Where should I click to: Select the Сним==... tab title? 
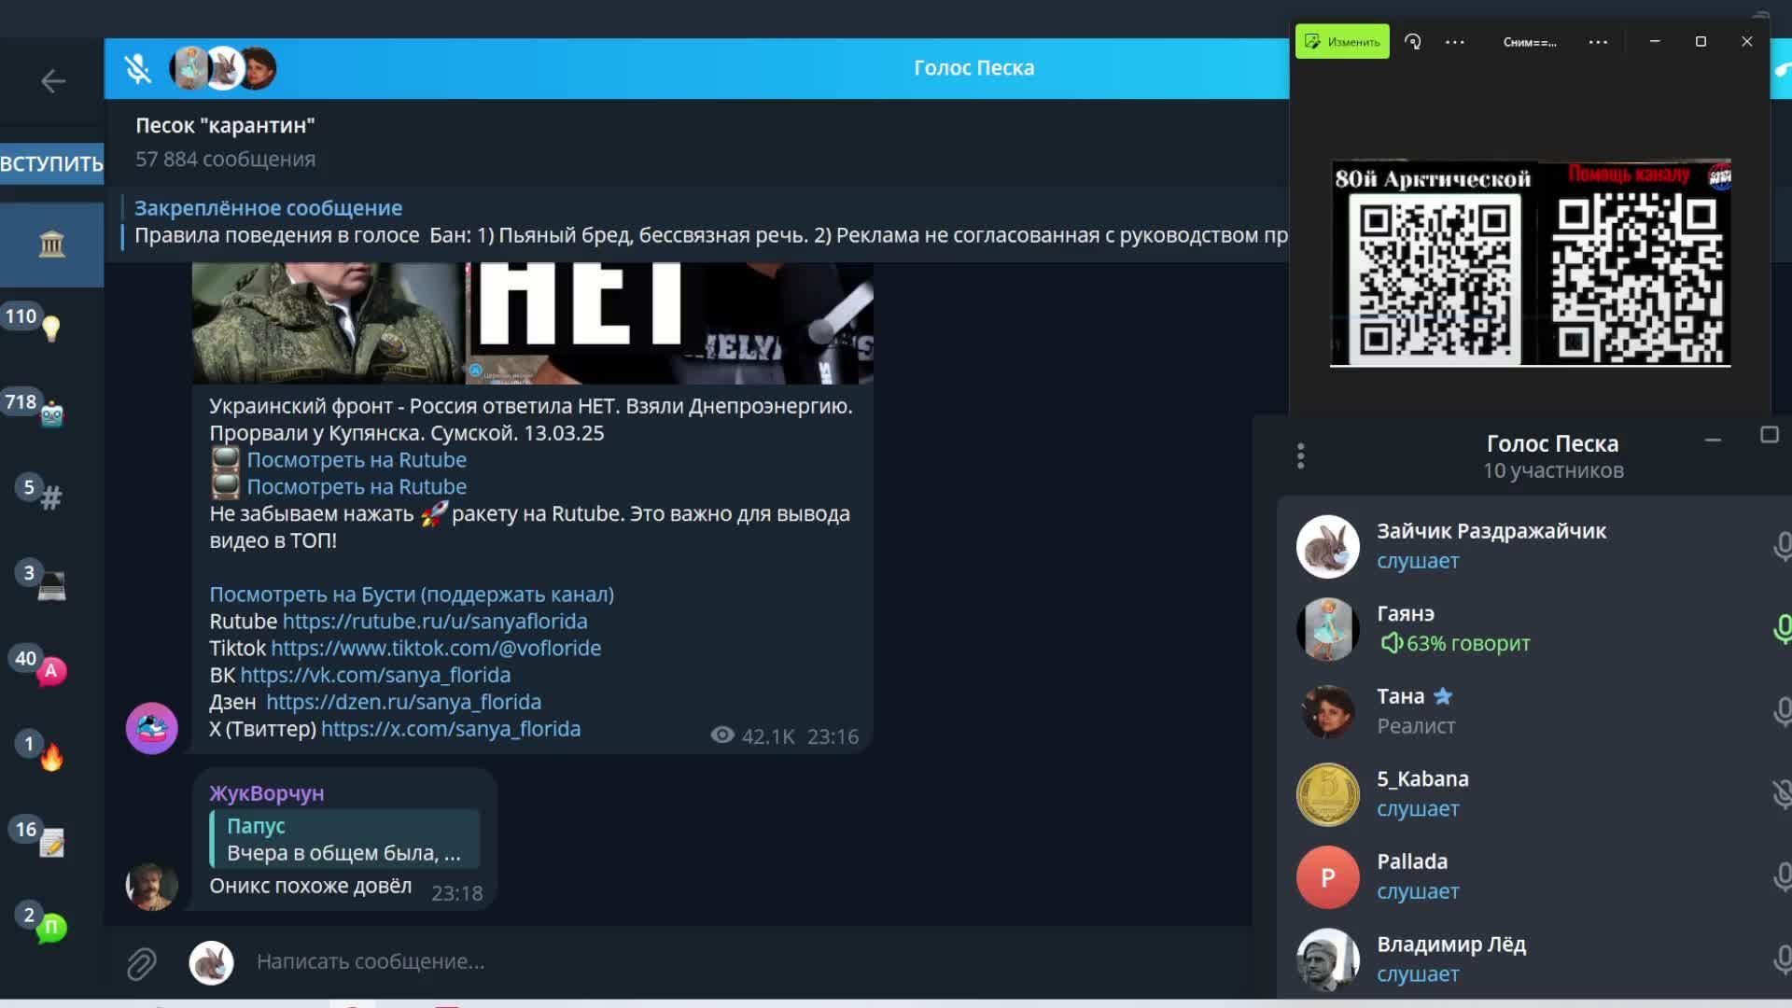(1530, 42)
